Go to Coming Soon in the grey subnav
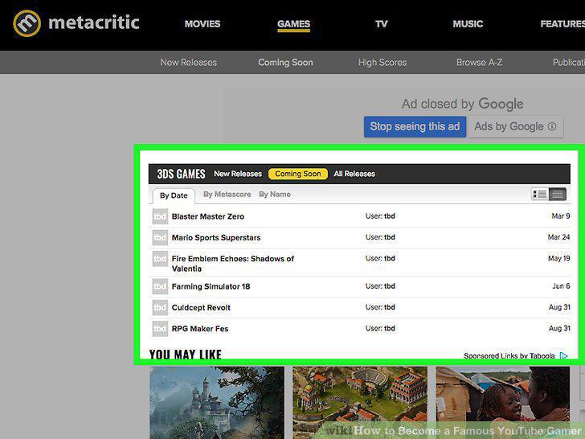Screen dimensions: 585x439 click(x=285, y=63)
